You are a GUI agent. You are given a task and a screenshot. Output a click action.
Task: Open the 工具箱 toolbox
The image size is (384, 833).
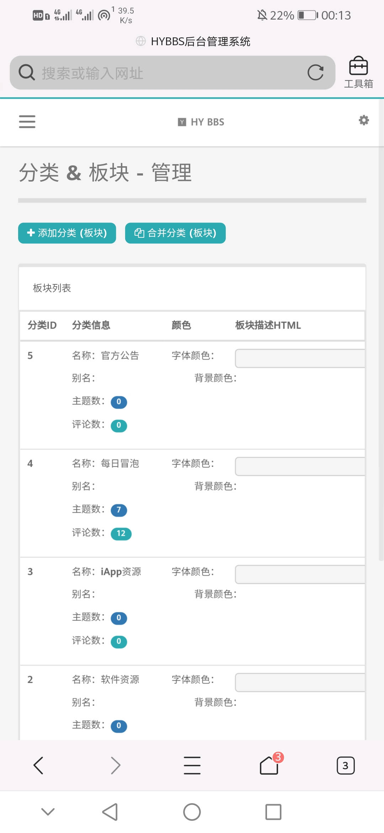tap(358, 73)
